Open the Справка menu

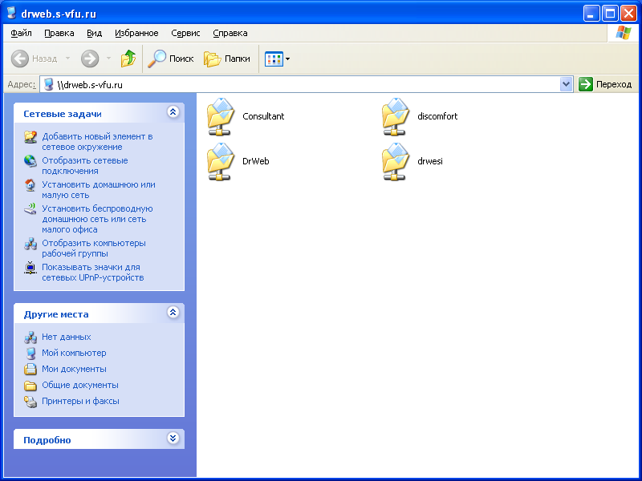point(230,33)
